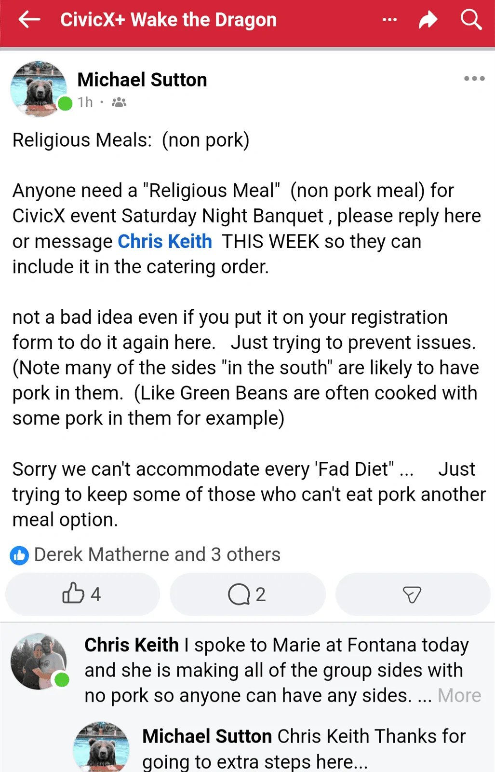The height and width of the screenshot is (772, 495).
Task: Open the tagged Chris Keith mention link
Action: click(165, 241)
